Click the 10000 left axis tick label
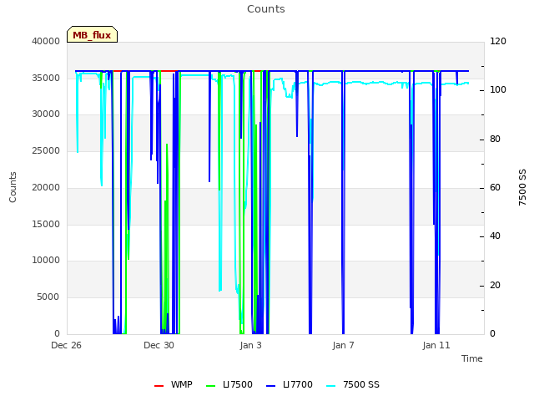Image resolution: width=534 pixels, height=401 pixels. pyautogui.click(x=46, y=260)
